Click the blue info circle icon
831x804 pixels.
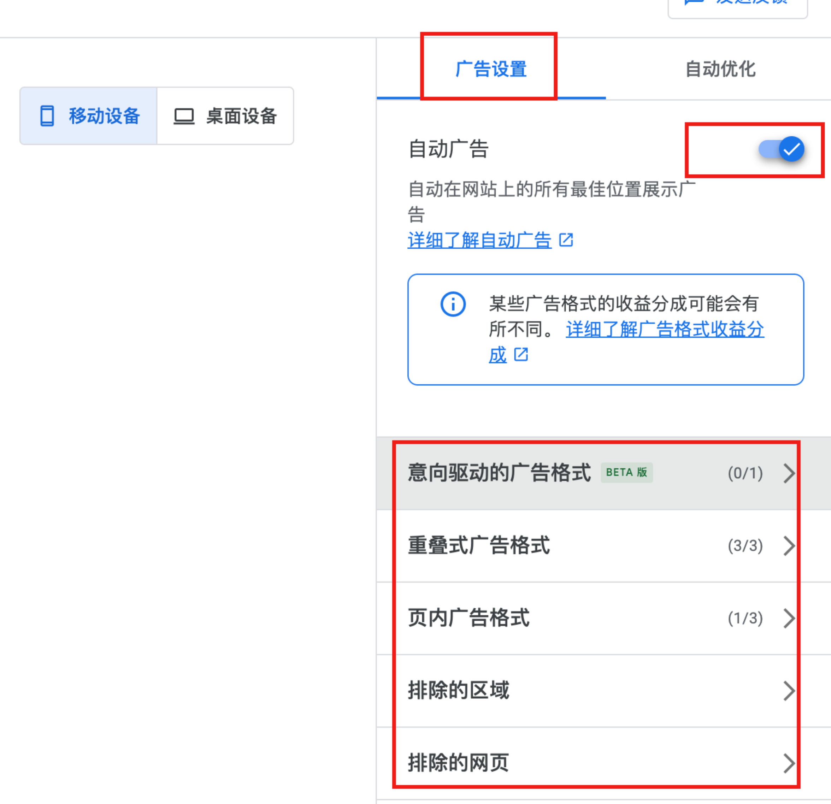(453, 304)
